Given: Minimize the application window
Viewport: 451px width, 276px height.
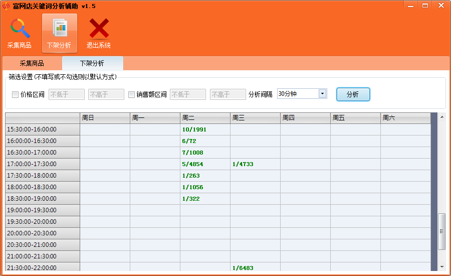Looking at the screenshot, I should [x=411, y=5].
